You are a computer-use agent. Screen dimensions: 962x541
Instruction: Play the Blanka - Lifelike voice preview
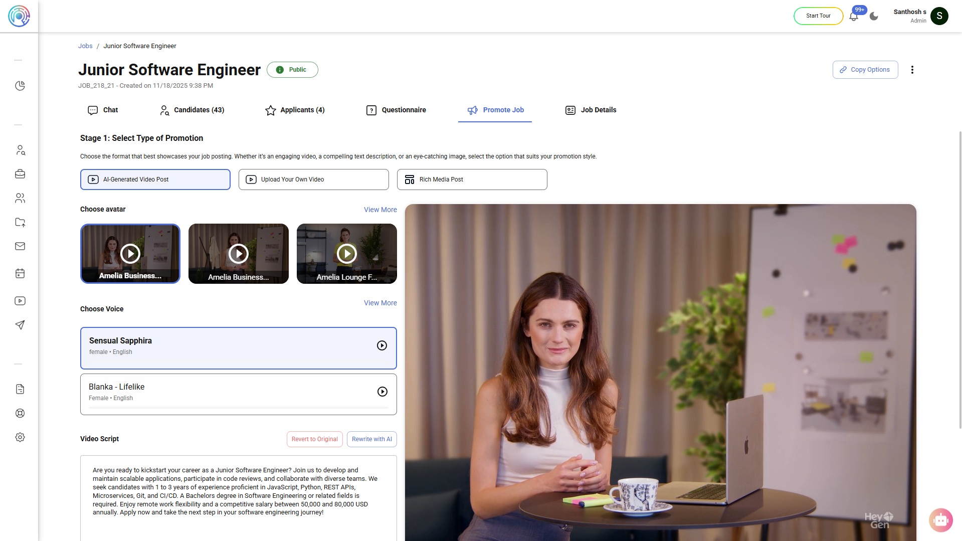[382, 392]
